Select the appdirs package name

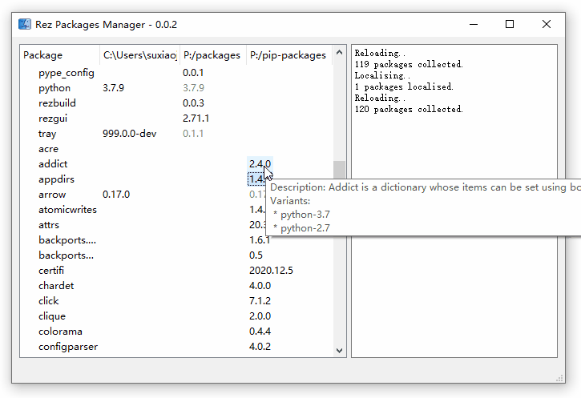click(x=56, y=179)
